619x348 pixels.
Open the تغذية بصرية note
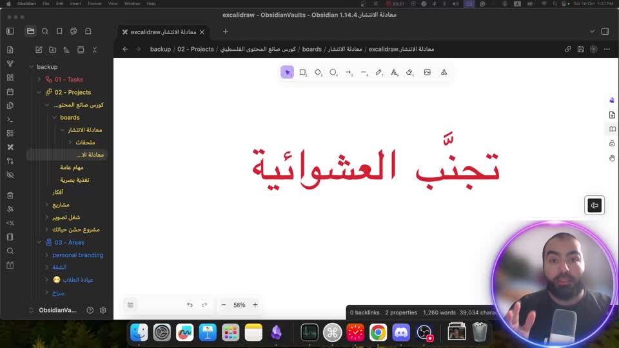click(75, 180)
